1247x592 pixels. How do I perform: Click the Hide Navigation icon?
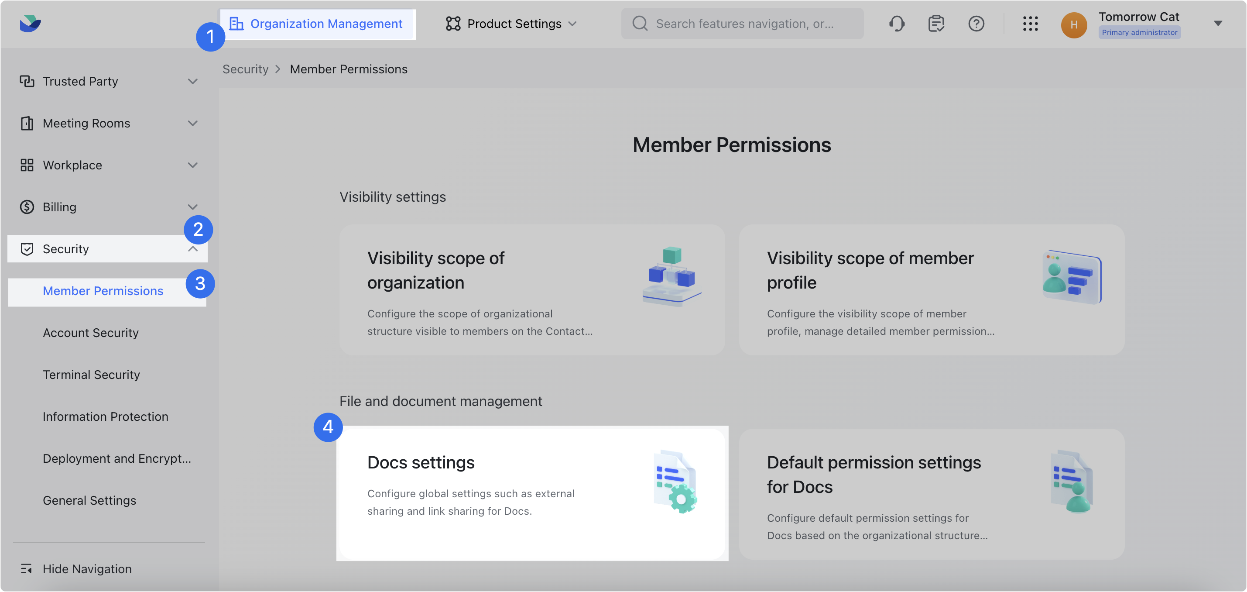27,569
